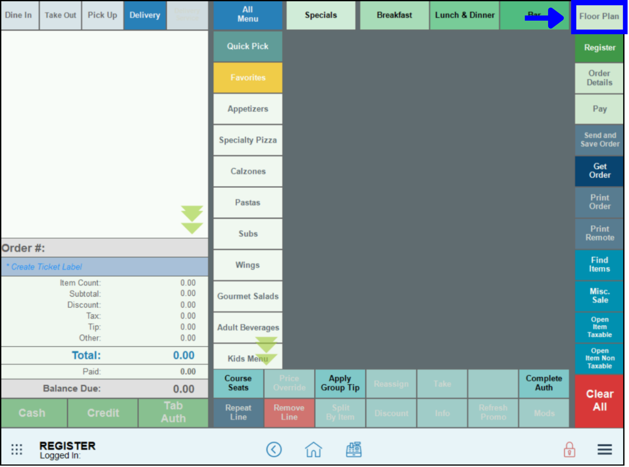Click the Create Ticket Label field
629x467 pixels.
point(104,267)
